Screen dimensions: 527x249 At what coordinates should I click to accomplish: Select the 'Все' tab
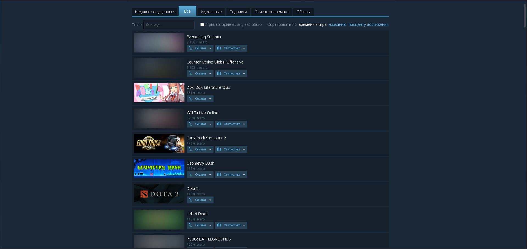point(187,11)
